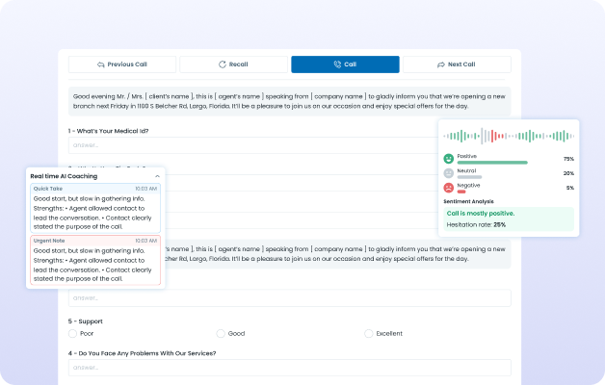Select the Good support radio button
This screenshot has width=605, height=385.
click(221, 333)
